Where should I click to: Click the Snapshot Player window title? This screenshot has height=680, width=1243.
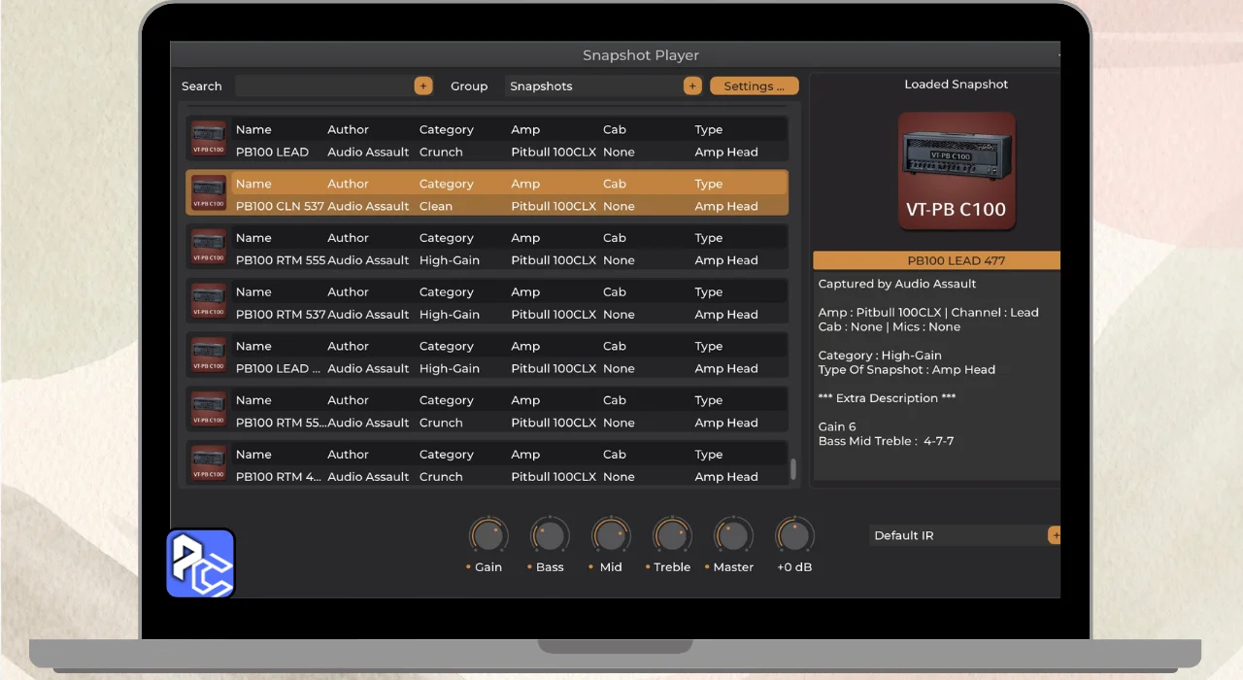[x=641, y=55]
